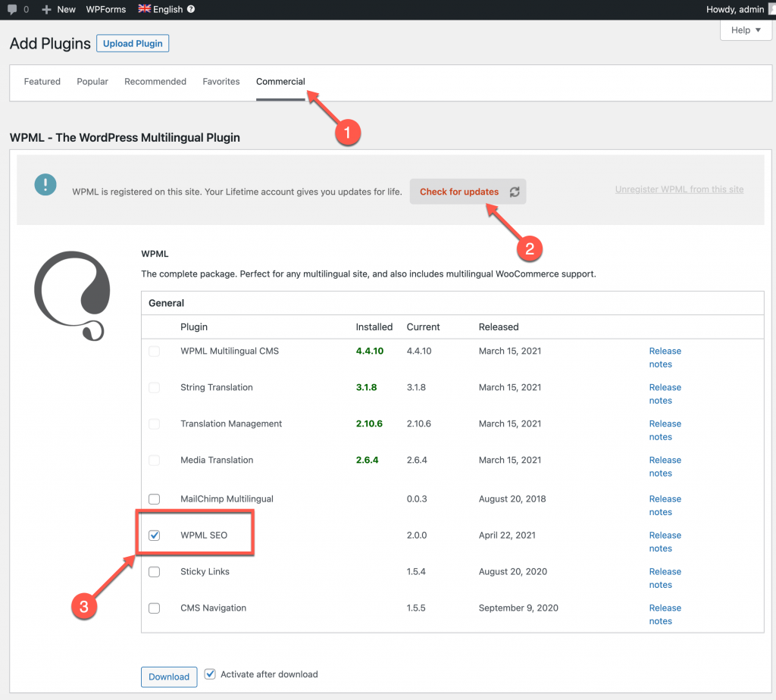Click the question mark help icon beside English
Viewport: 776px width, 700px height.
(x=191, y=9)
